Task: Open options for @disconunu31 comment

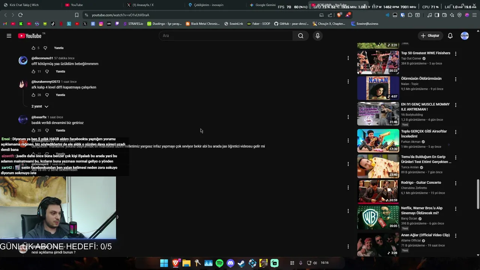Action: point(348,58)
